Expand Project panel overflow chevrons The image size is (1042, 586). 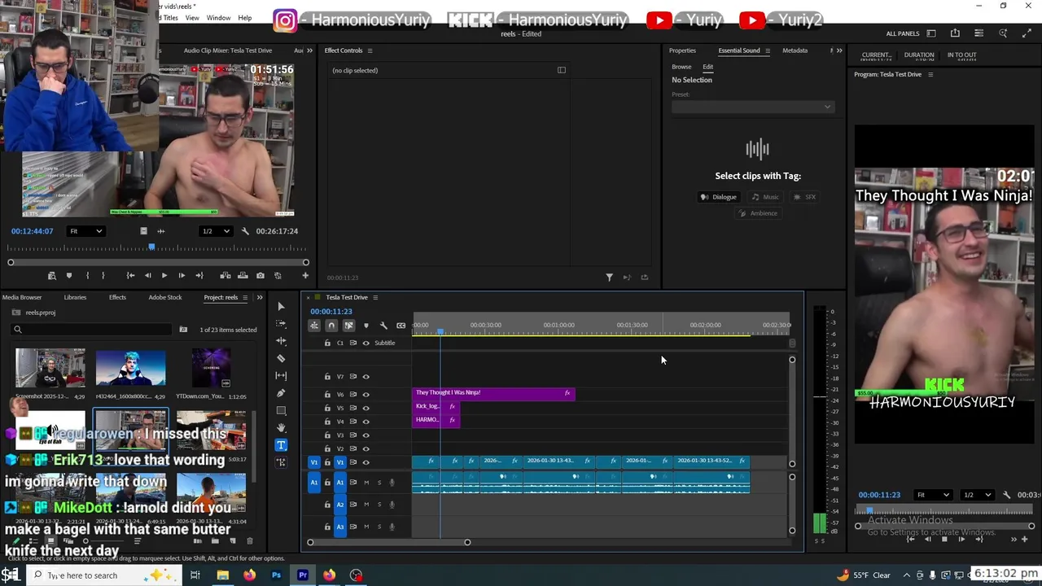click(260, 297)
